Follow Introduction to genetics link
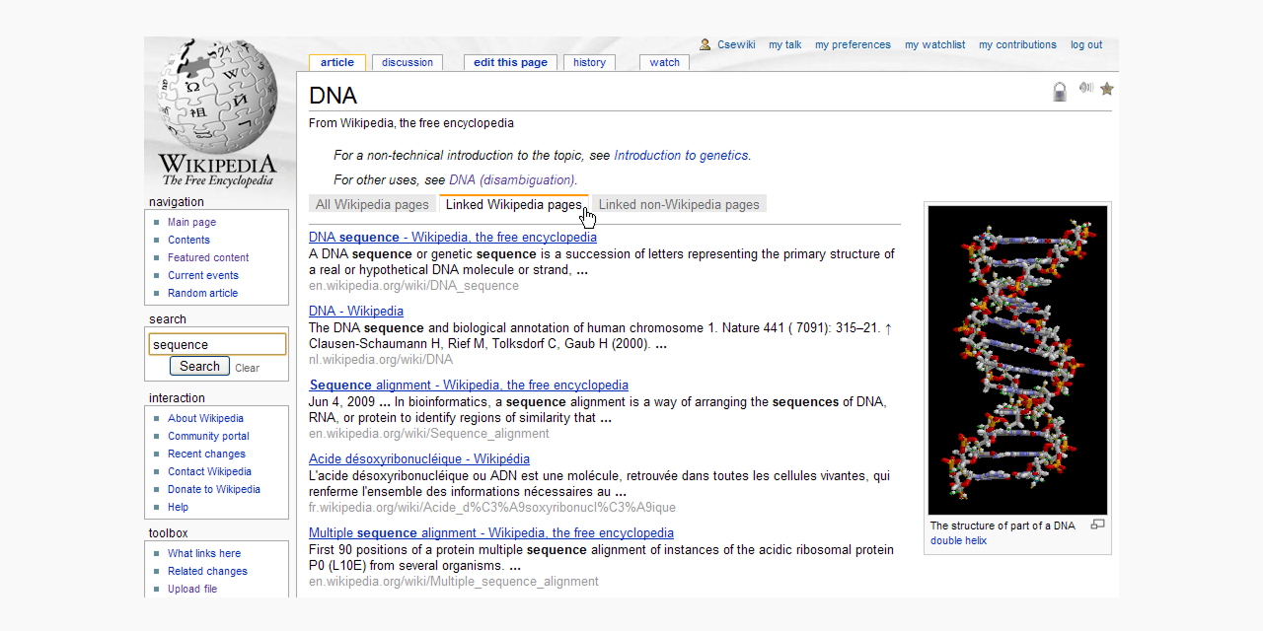The width and height of the screenshot is (1263, 631). 681,155
